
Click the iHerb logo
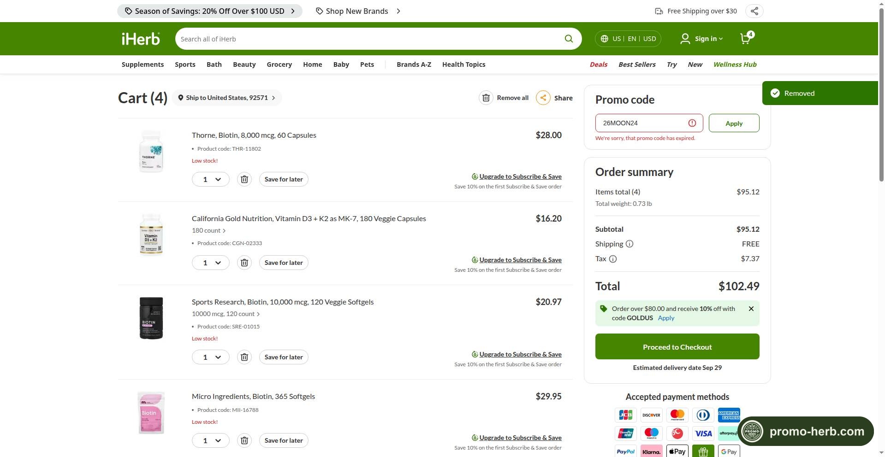click(x=141, y=39)
